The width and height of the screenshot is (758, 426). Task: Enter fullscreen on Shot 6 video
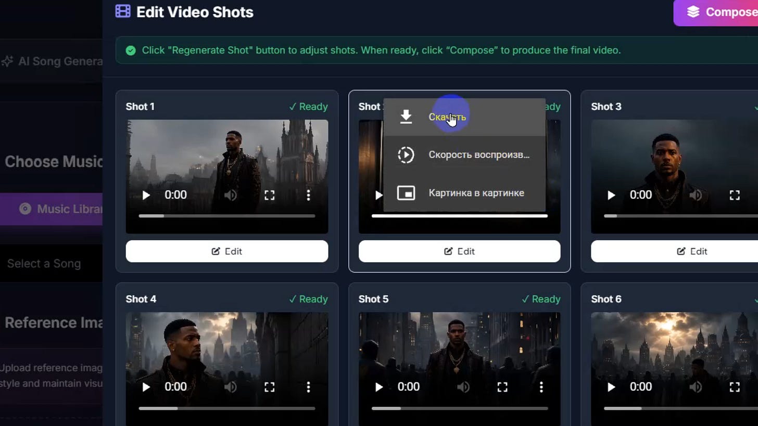click(735, 387)
